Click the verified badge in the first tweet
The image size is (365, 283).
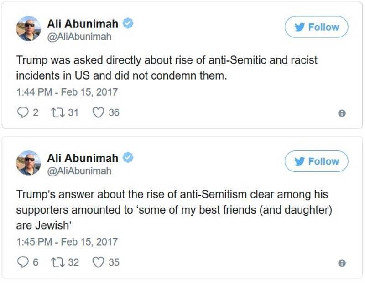click(128, 23)
